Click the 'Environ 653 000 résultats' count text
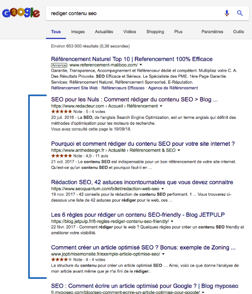 [x=90, y=46]
